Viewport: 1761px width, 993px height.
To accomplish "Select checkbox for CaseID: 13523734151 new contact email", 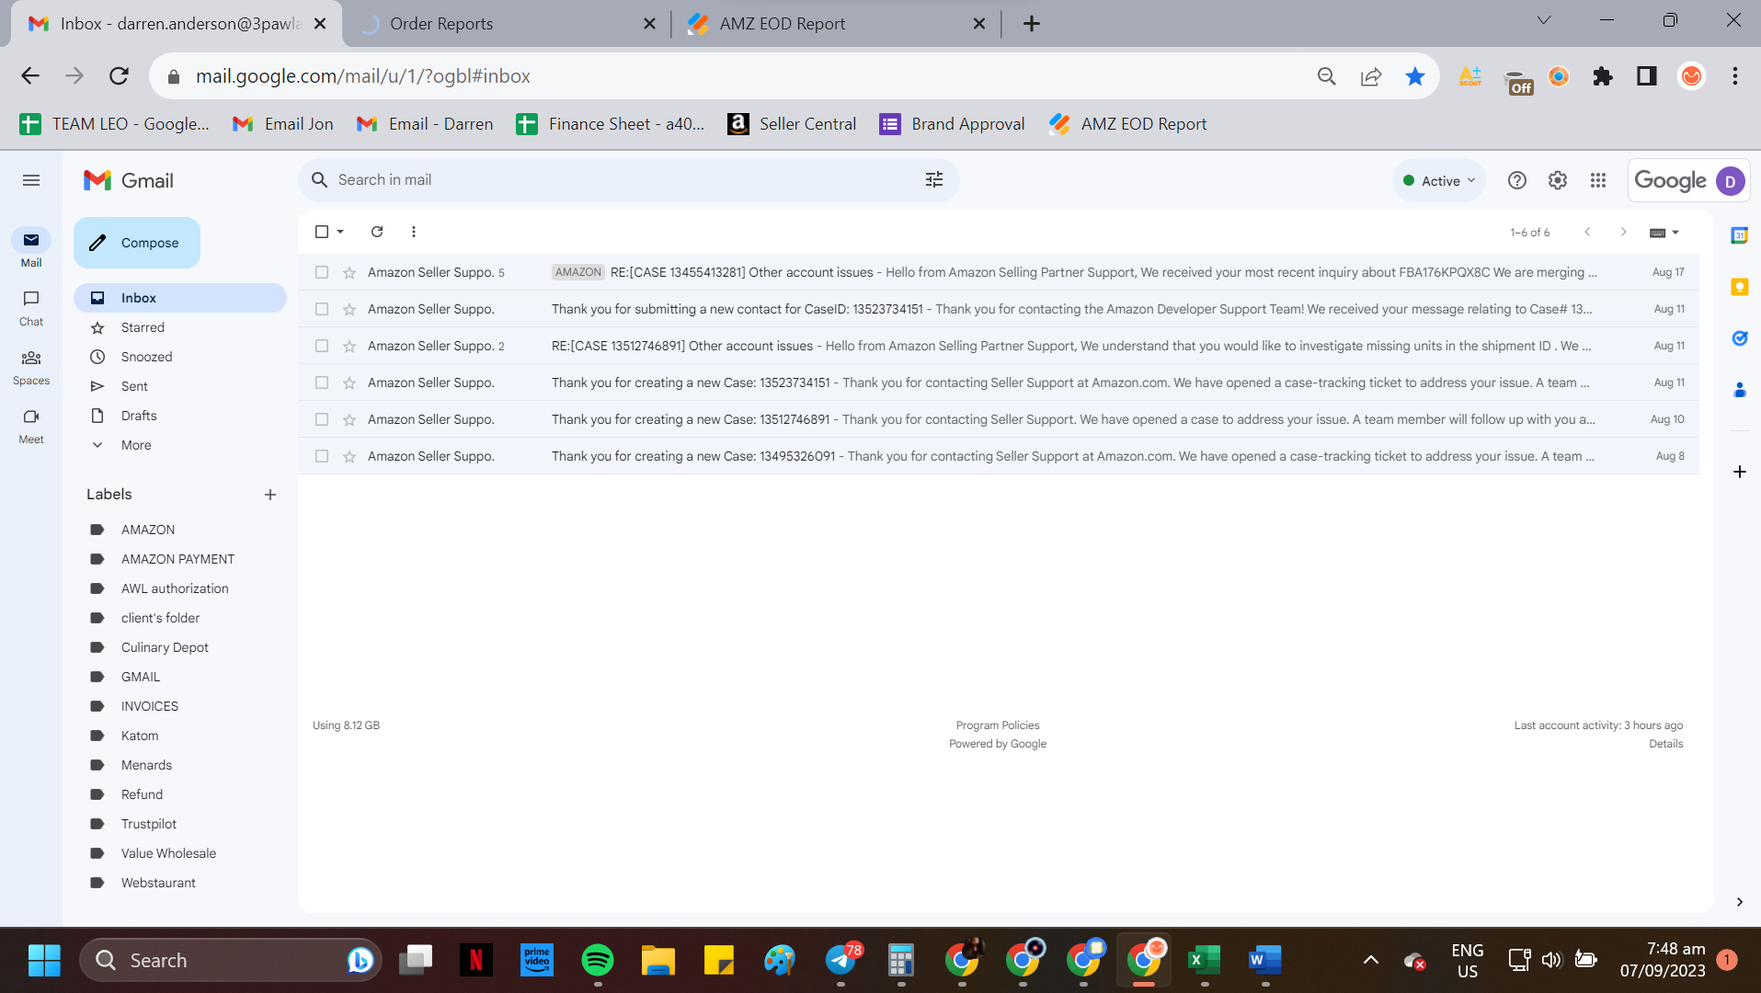I will point(322,309).
